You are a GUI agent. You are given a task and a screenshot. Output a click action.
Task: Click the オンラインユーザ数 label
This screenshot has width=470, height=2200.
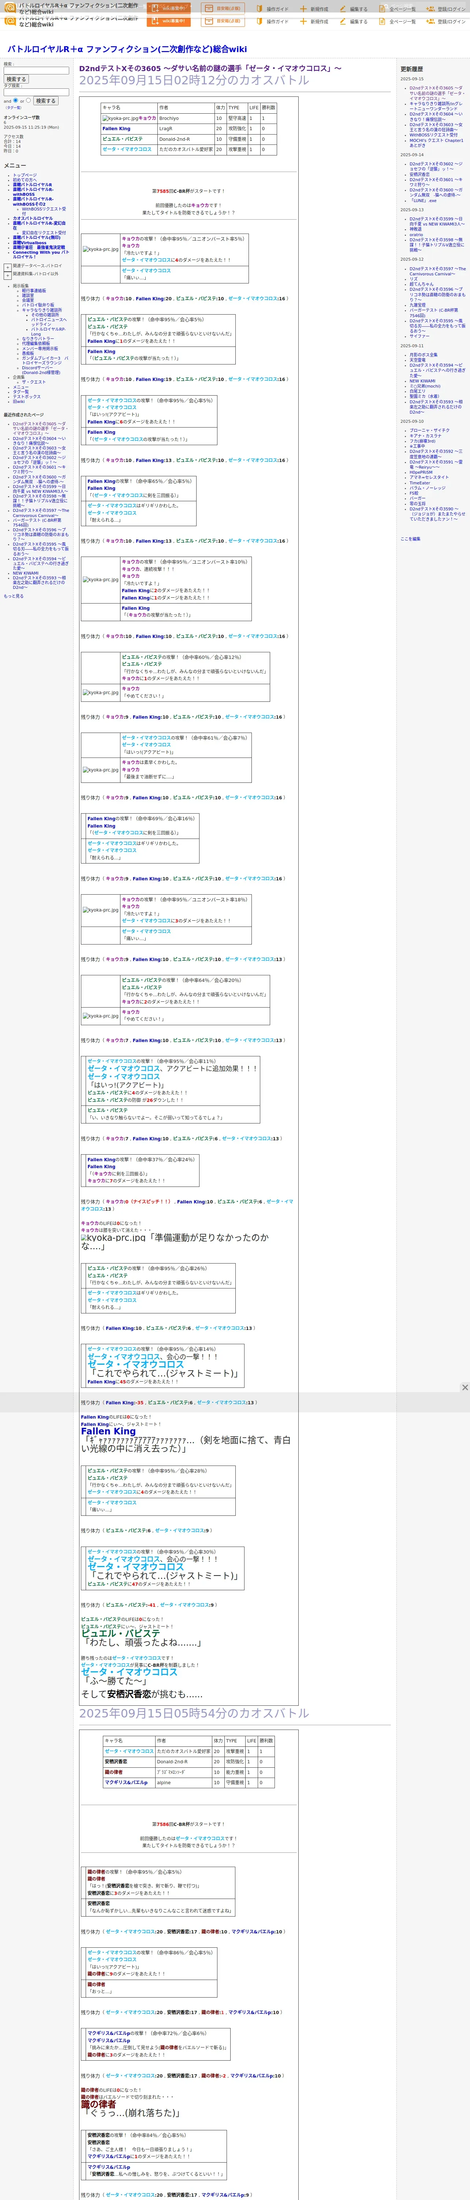tap(21, 118)
